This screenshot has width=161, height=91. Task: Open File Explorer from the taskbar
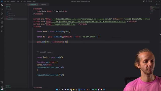pyautogui.click(x=74, y=89)
